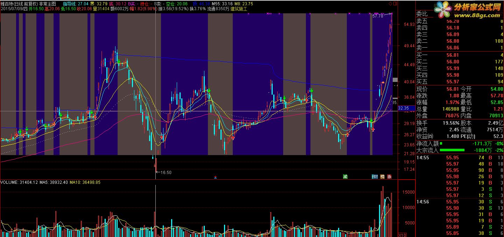Screen dimensions: 504x237
Task: Click the 量比 1.21 value
Action: click(498, 109)
